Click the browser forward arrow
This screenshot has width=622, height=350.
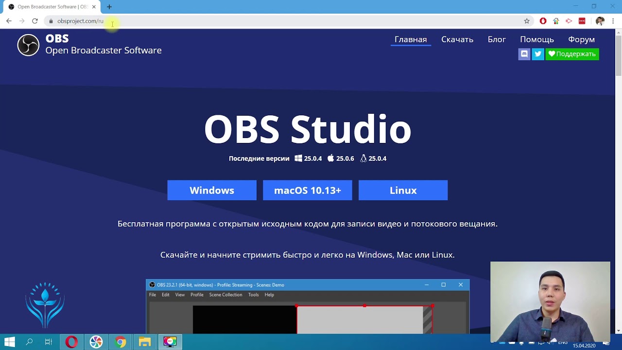tap(22, 21)
